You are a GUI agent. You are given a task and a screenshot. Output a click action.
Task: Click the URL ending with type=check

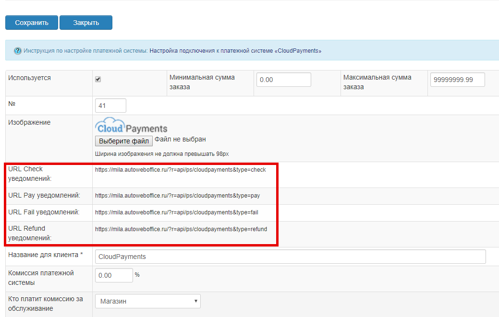(x=180, y=170)
